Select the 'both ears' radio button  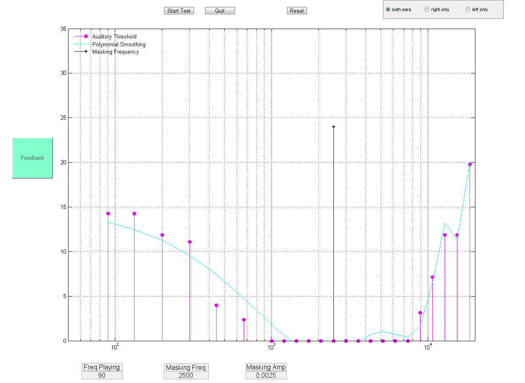(388, 9)
